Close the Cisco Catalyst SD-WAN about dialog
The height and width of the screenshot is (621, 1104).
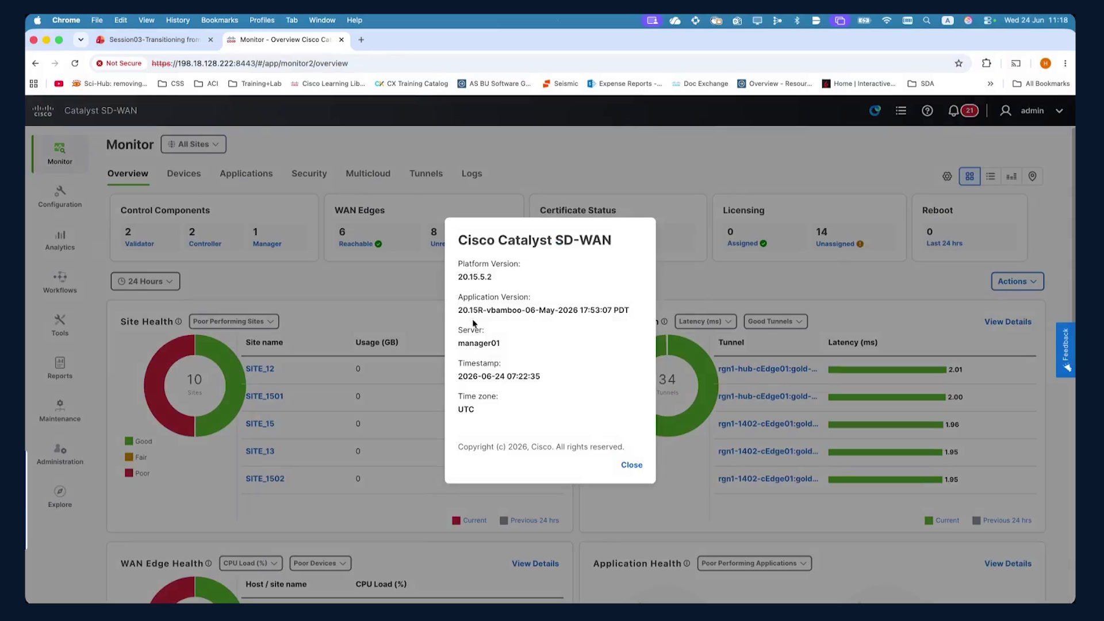click(x=631, y=465)
